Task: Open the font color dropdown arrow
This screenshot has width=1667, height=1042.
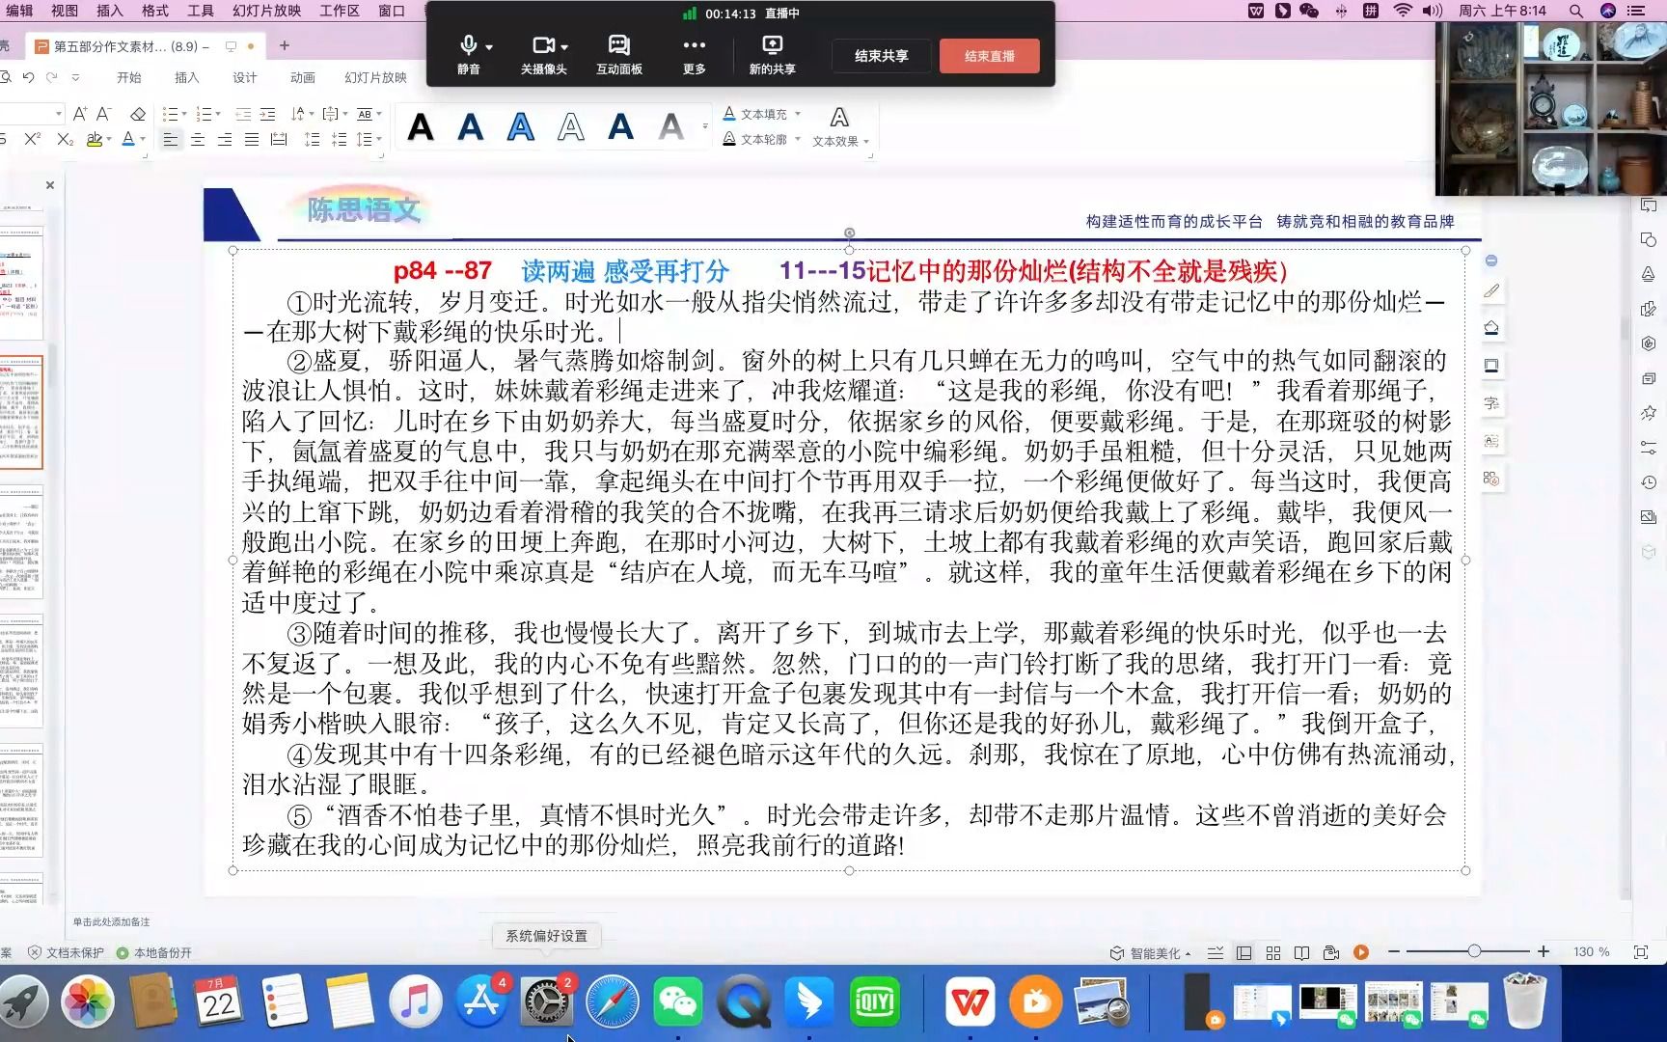Action: [x=143, y=140]
